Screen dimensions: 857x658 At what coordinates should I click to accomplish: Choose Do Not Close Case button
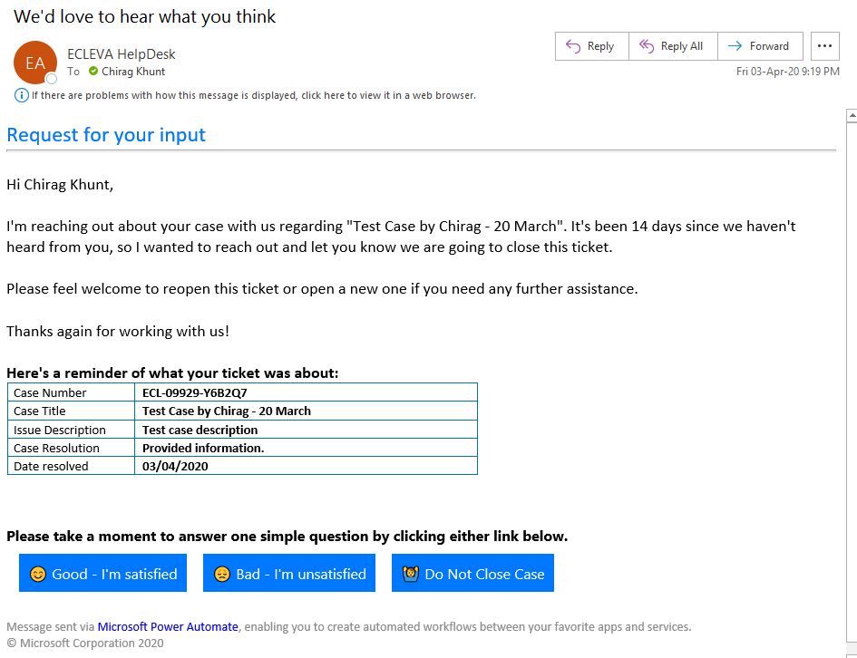[x=472, y=573]
